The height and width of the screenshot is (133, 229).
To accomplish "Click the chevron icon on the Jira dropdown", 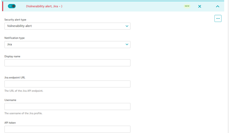I will [127, 45].
